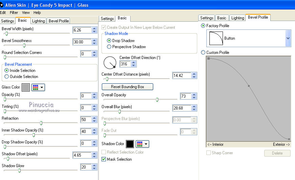The height and width of the screenshot is (180, 295).
Task: Open the Shadow Color palette grid dropdown
Action: [142, 144]
